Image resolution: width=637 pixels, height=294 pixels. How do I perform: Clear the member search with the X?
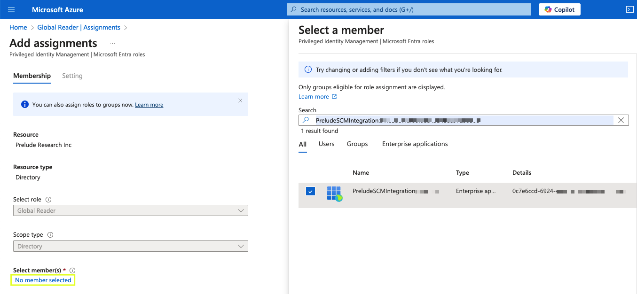(621, 120)
